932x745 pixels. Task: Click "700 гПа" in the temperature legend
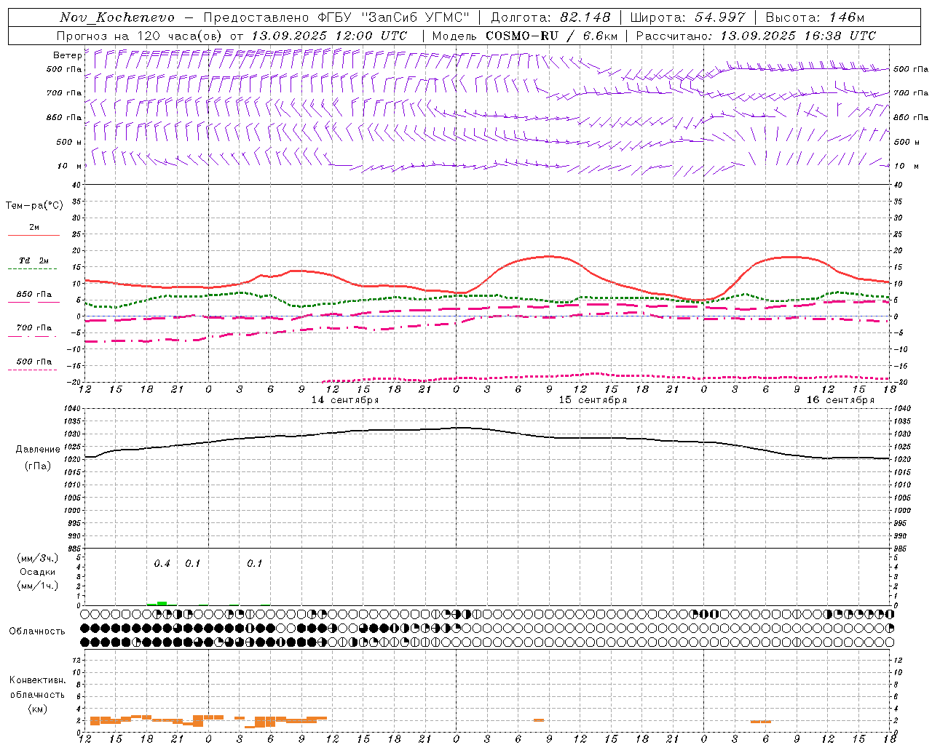click(x=34, y=328)
